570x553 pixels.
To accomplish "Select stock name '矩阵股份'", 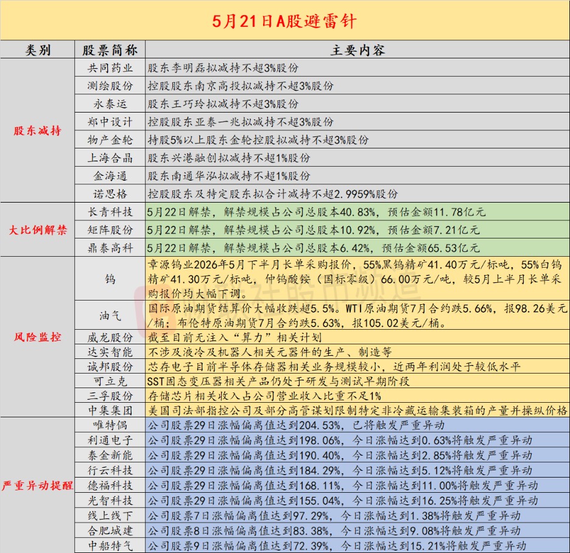I will point(110,229).
